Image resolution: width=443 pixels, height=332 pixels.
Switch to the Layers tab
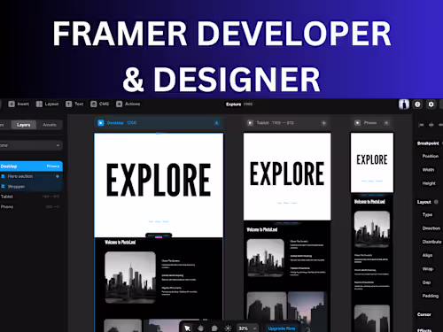24,125
